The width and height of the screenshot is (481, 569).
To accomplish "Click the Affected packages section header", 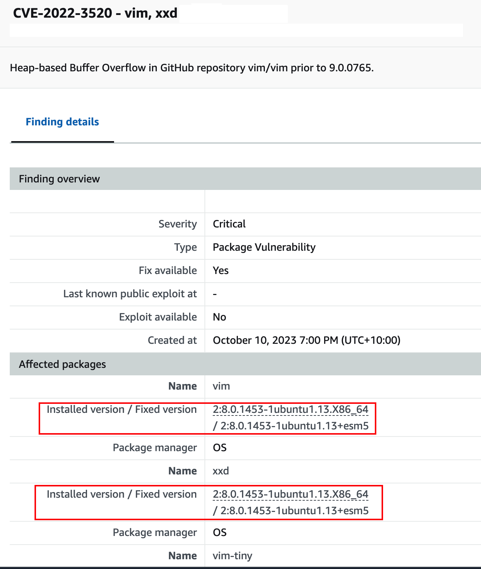I will click(x=245, y=364).
